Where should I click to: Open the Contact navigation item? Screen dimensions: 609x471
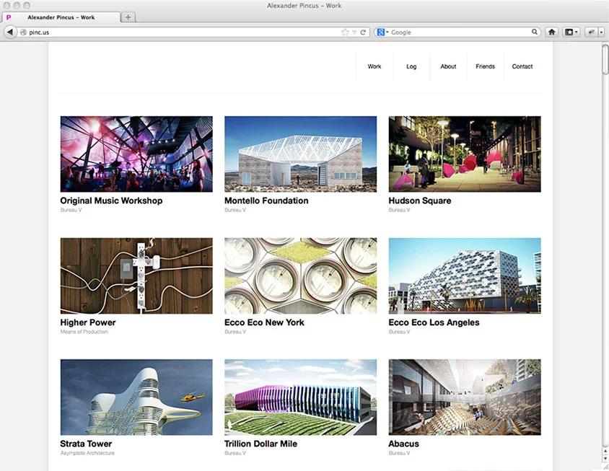[522, 66]
